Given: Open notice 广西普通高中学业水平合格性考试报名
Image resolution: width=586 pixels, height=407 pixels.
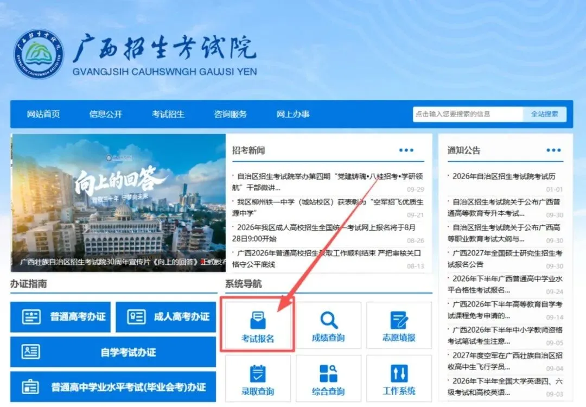Looking at the screenshot, I should tap(505, 284).
